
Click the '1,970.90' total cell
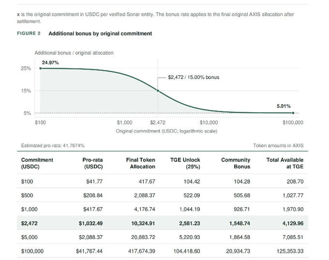coord(293,209)
